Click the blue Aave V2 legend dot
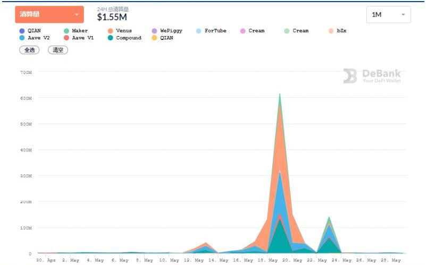Image resolution: width=427 pixels, height=265 pixels. coord(22,38)
